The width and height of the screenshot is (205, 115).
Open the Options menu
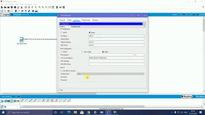(12, 4)
